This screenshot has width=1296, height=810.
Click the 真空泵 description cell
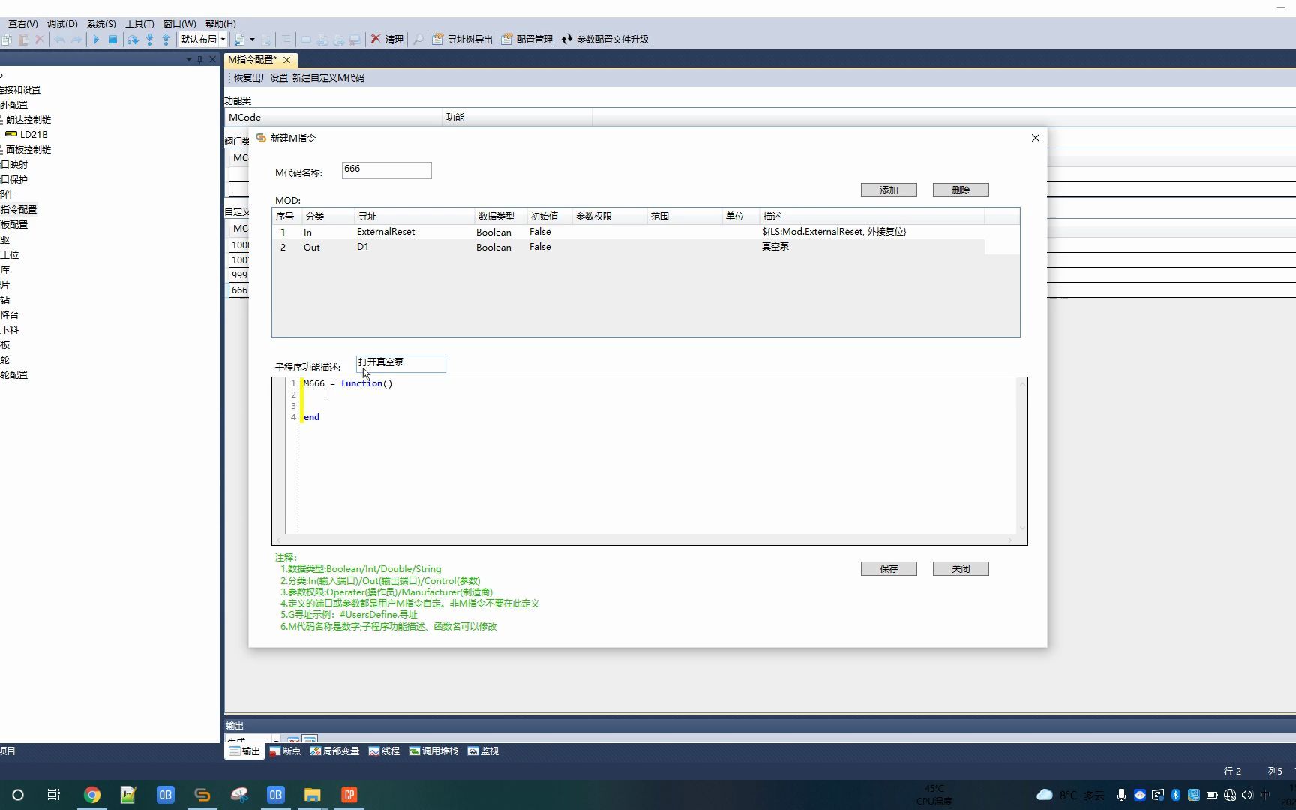tap(871, 247)
